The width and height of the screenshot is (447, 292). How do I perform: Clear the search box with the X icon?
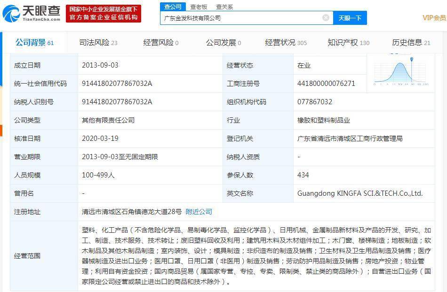[x=326, y=18]
